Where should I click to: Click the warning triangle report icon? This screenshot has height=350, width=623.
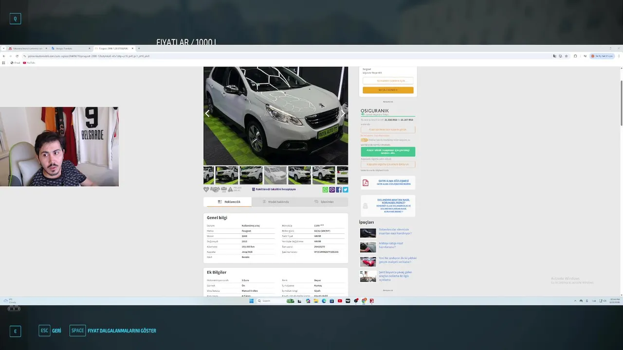click(x=230, y=190)
